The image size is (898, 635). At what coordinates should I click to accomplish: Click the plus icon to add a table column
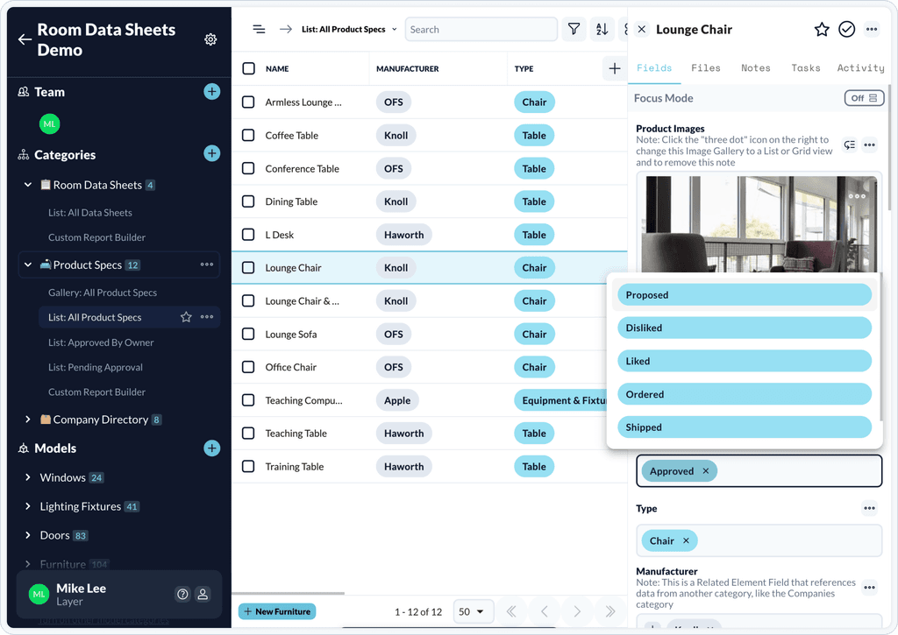click(x=614, y=68)
